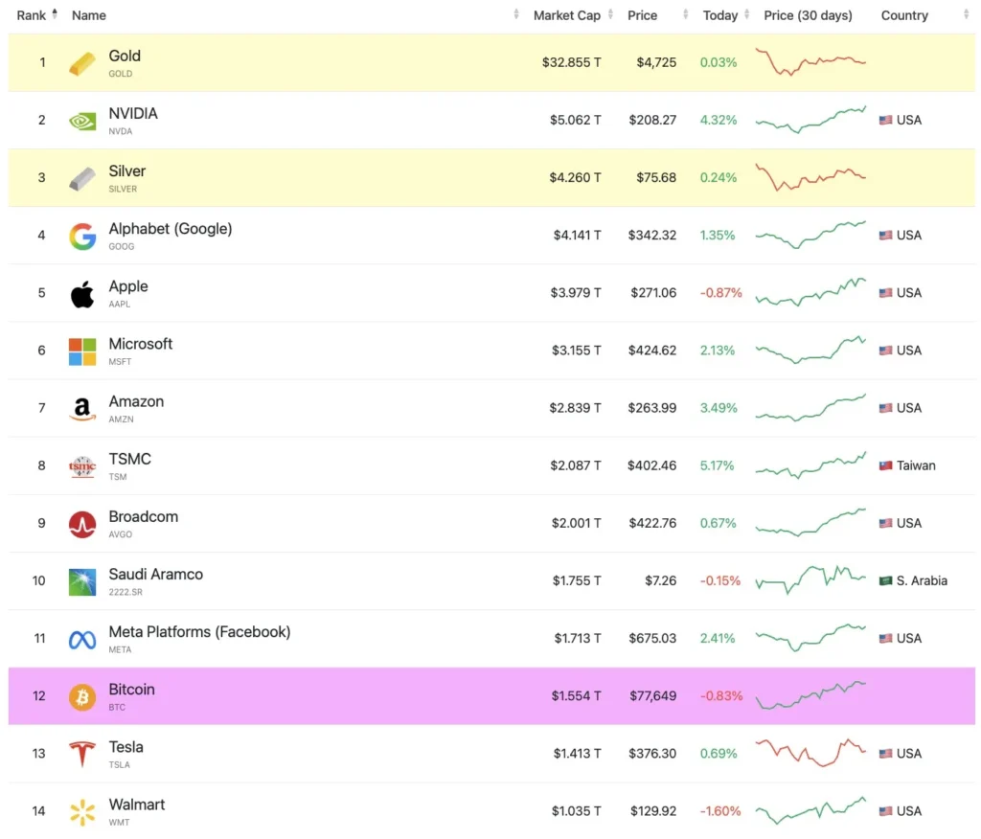This screenshot has height=839, width=981.
Task: Click NVIDIA today change 4.32%
Action: [x=719, y=120]
